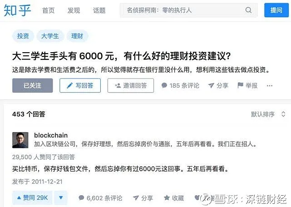Switch to the 话题 nav item
This screenshot has width=291, height=207.
(99, 10)
